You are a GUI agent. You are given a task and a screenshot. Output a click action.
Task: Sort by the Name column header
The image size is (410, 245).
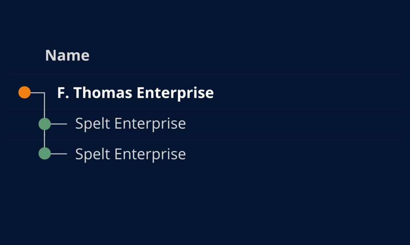click(x=67, y=55)
